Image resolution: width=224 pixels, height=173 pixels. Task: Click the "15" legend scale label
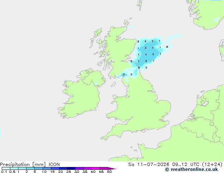coord(52,172)
